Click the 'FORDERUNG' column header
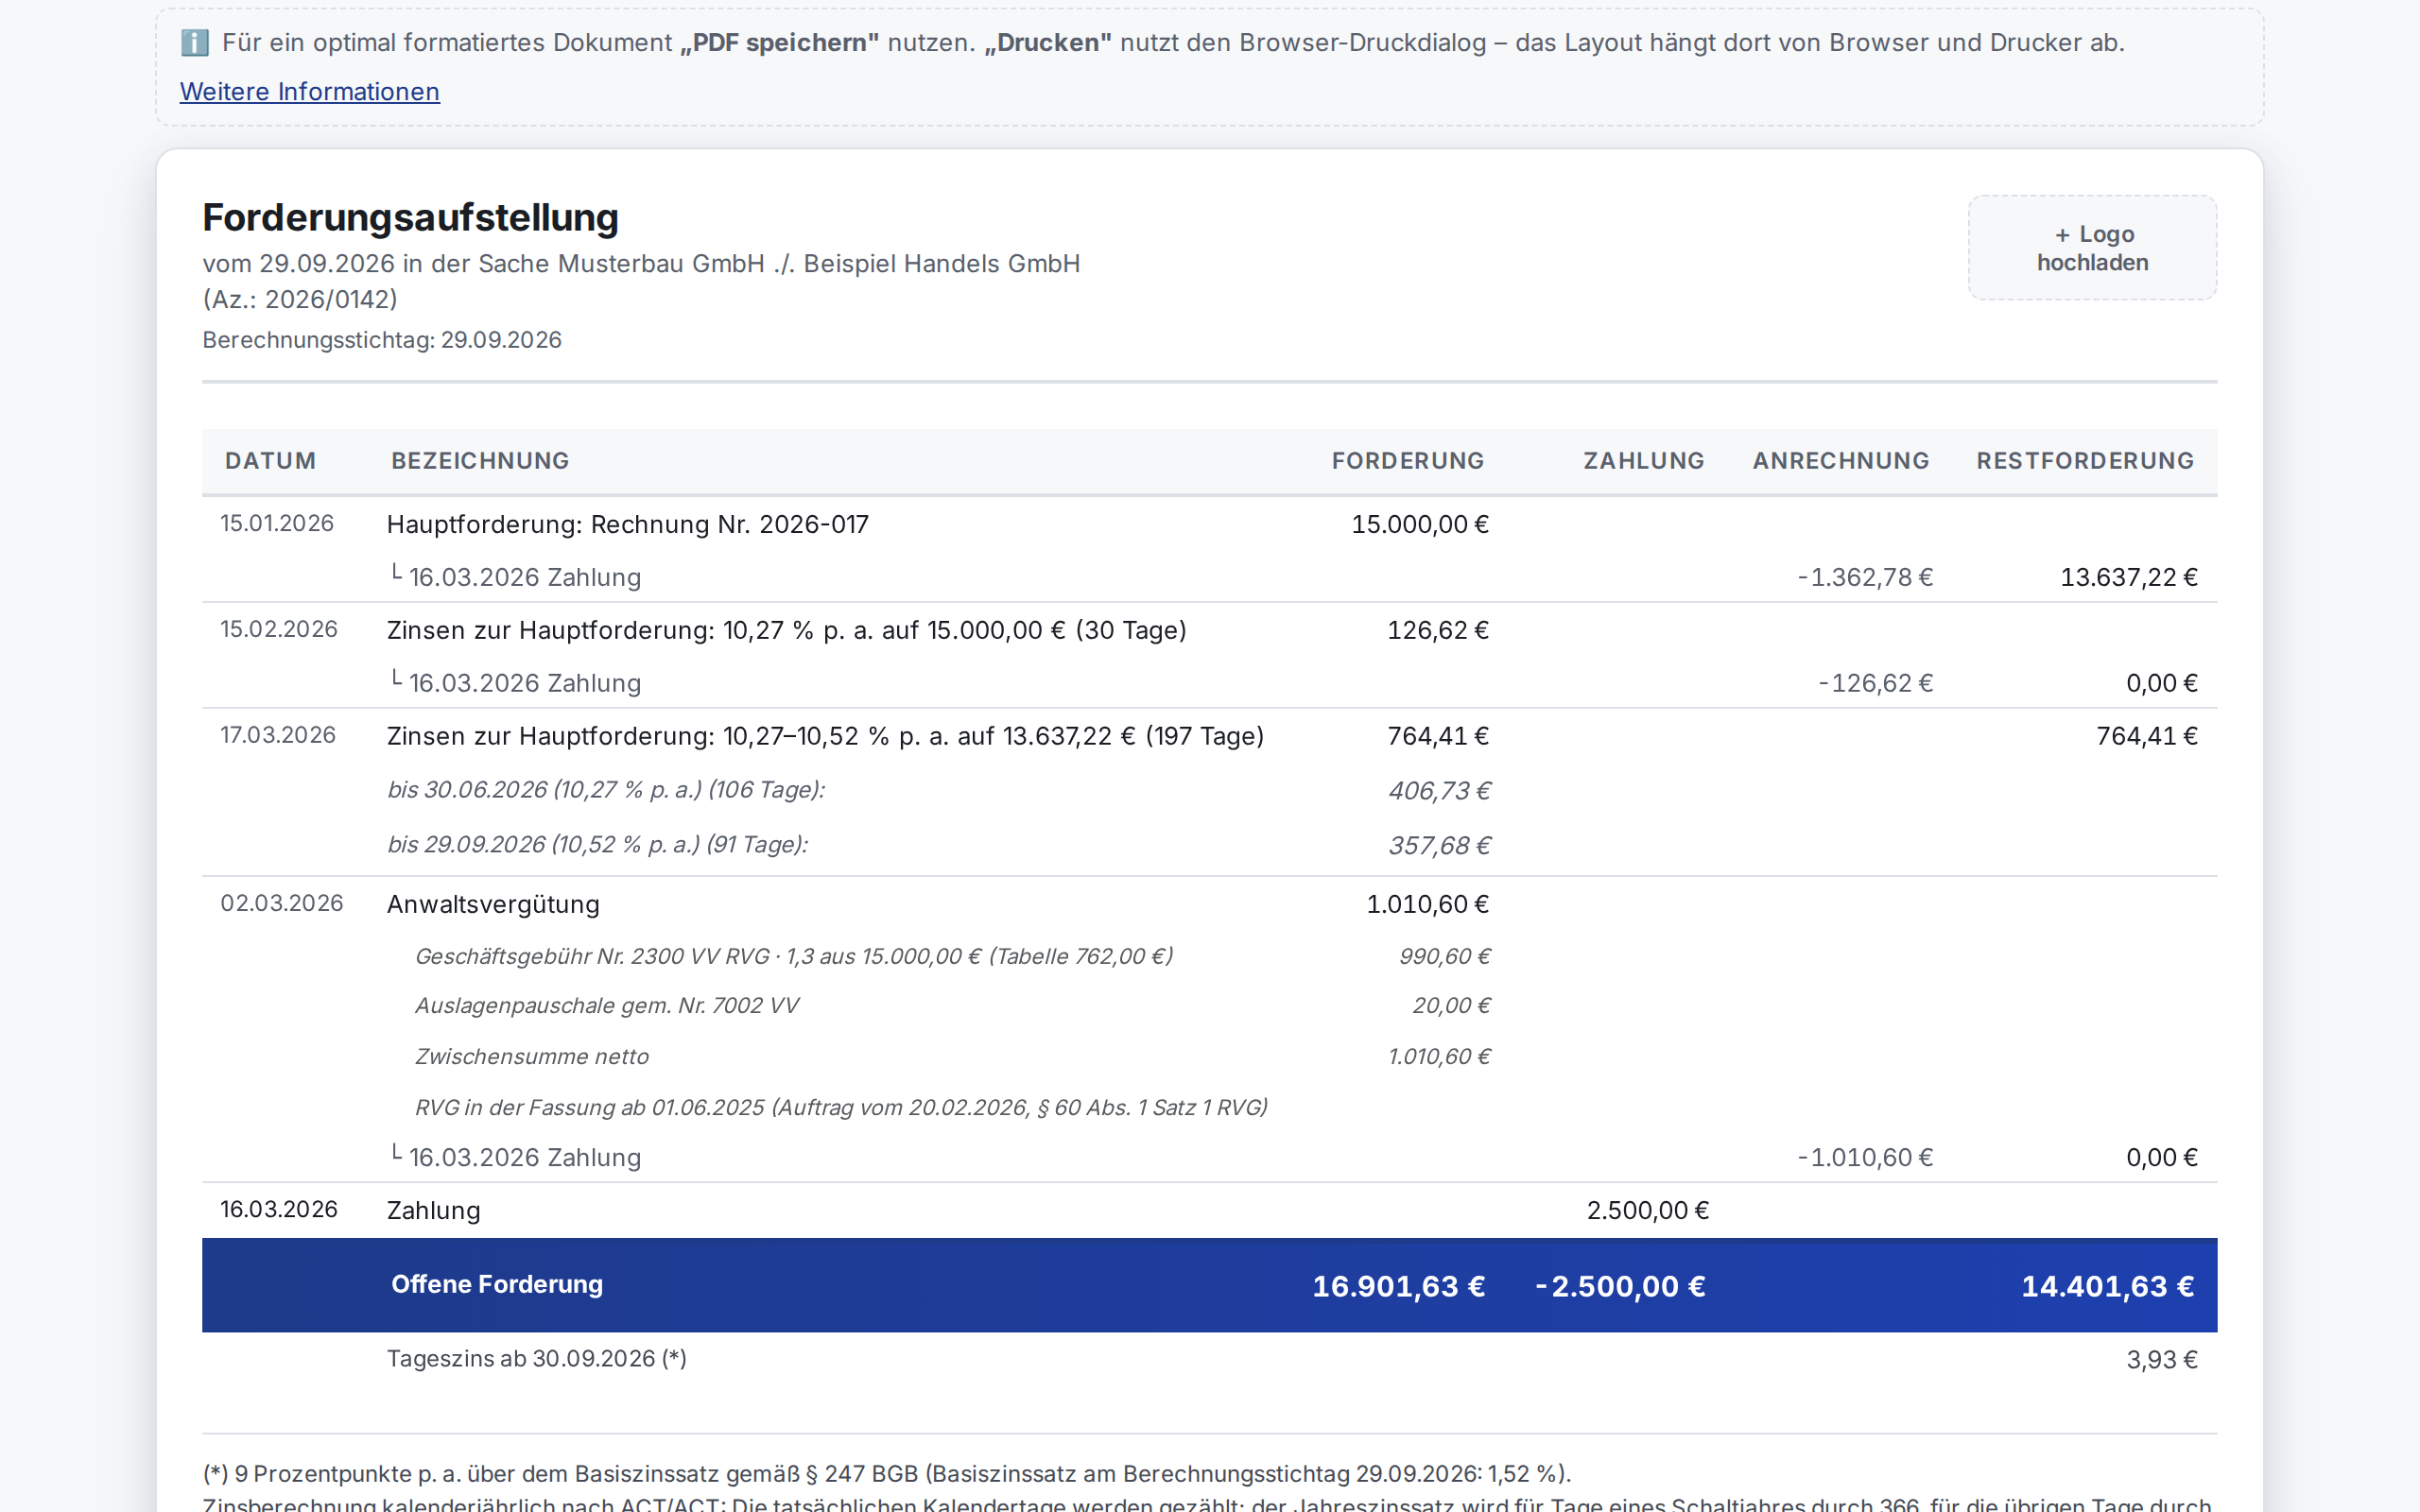This screenshot has height=1512, width=2420. tap(1407, 461)
